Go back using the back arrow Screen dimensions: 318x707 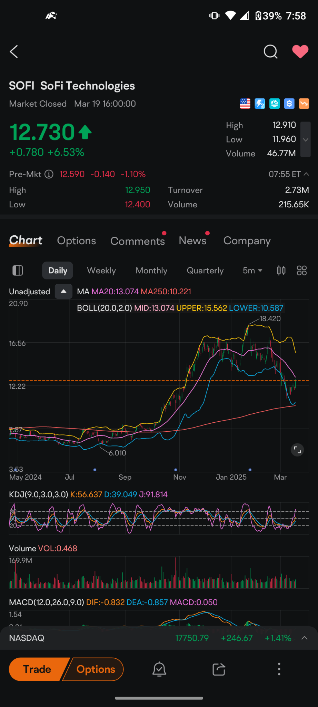pyautogui.click(x=14, y=52)
